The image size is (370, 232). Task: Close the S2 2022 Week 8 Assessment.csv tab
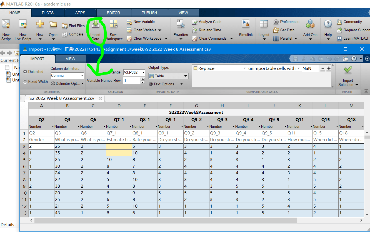click(100, 98)
